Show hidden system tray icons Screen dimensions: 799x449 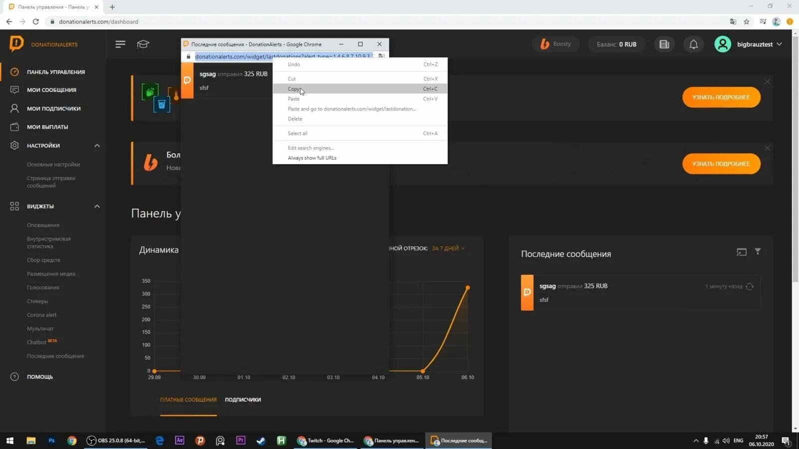[696, 441]
